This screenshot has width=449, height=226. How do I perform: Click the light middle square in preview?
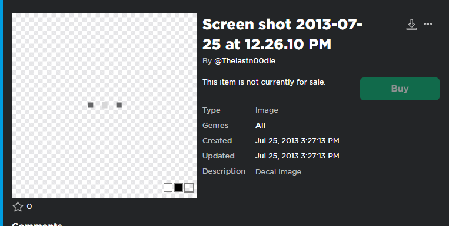105,105
